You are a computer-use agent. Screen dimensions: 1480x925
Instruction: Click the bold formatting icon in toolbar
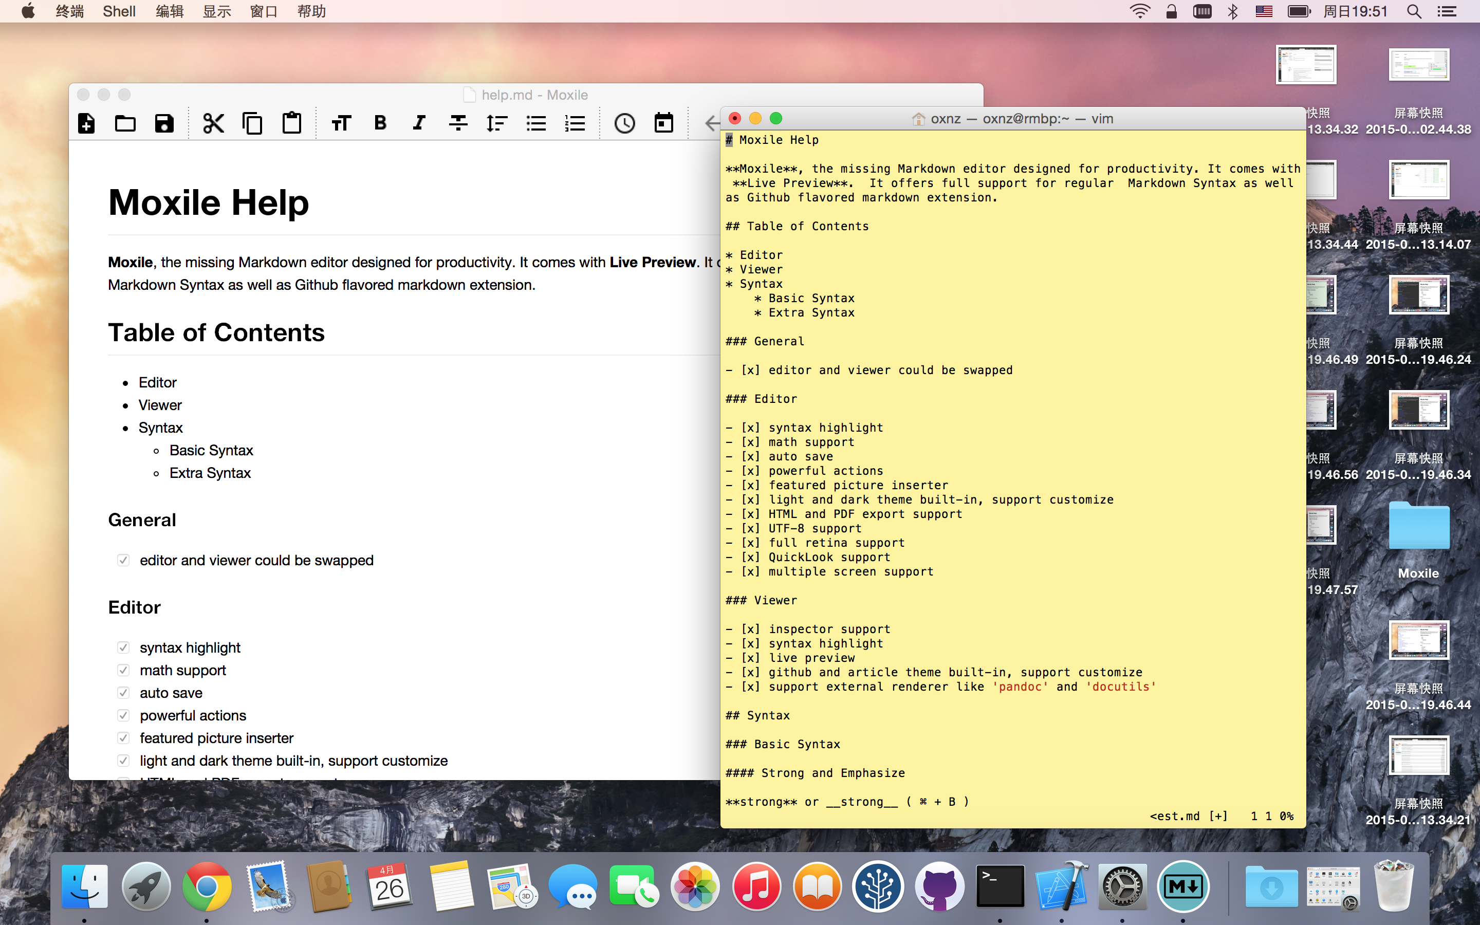pyautogui.click(x=380, y=121)
